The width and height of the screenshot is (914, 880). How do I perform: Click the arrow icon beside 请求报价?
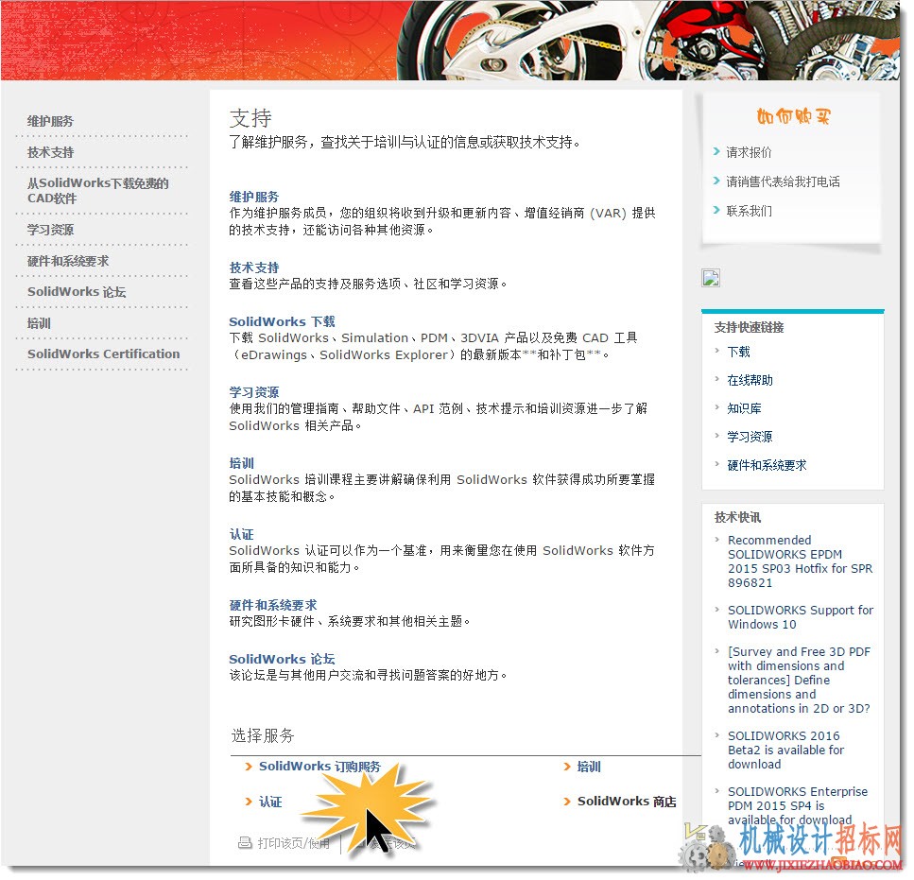coord(717,152)
